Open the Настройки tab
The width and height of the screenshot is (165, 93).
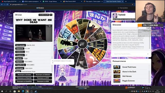pos(123,8)
